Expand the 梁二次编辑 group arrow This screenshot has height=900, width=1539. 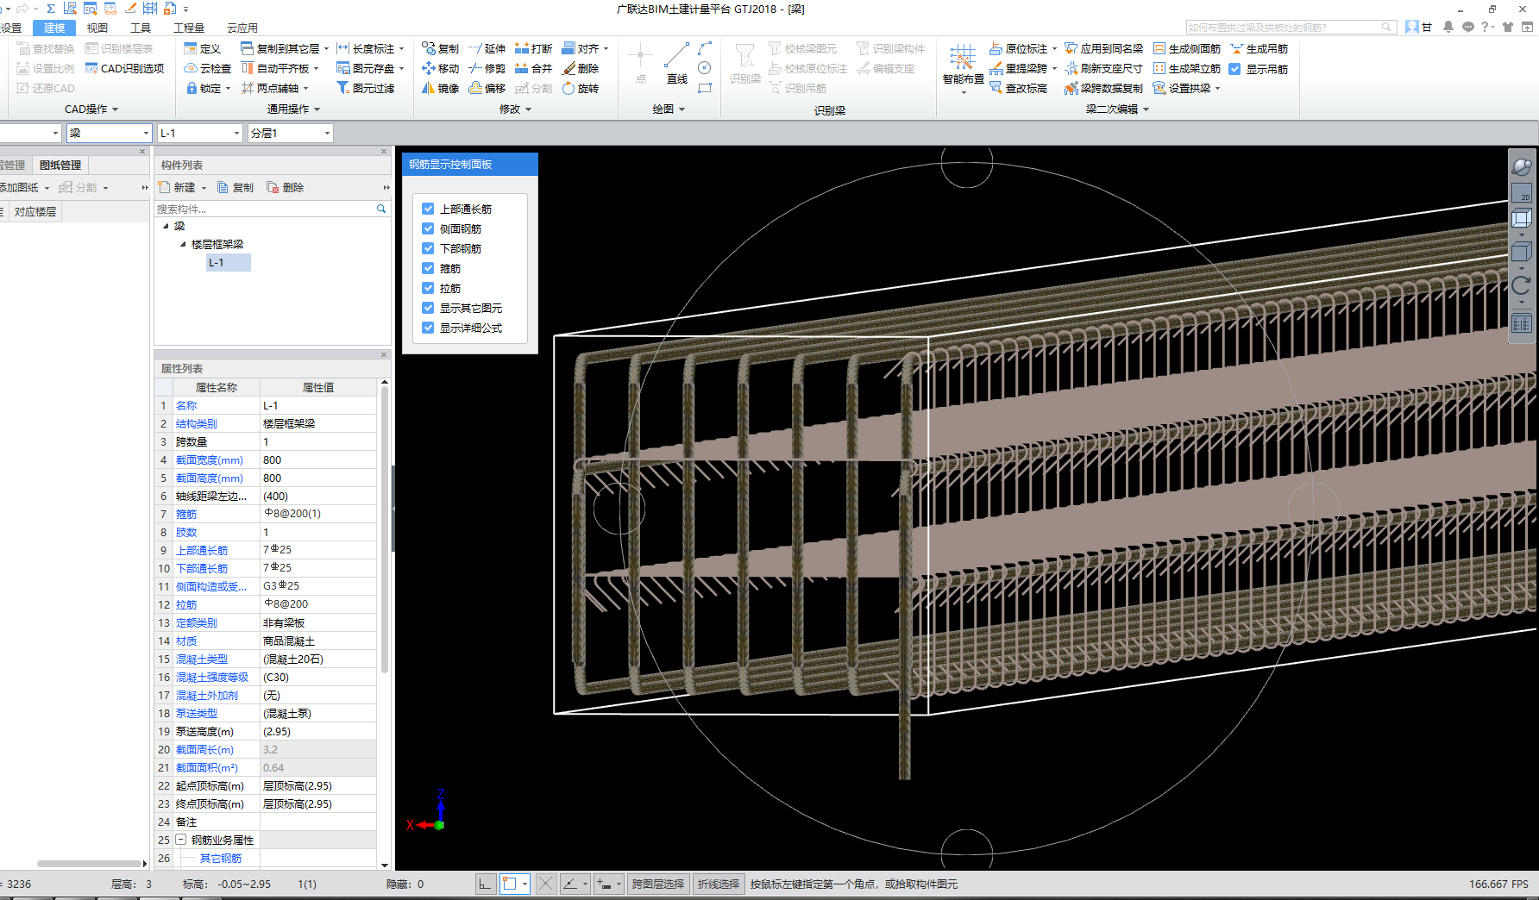[1146, 109]
